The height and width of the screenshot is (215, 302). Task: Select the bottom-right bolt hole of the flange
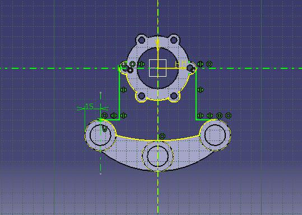point(174,96)
